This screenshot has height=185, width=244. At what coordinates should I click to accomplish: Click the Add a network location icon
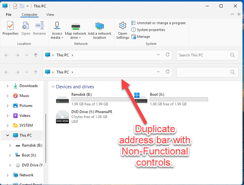coord(100,26)
